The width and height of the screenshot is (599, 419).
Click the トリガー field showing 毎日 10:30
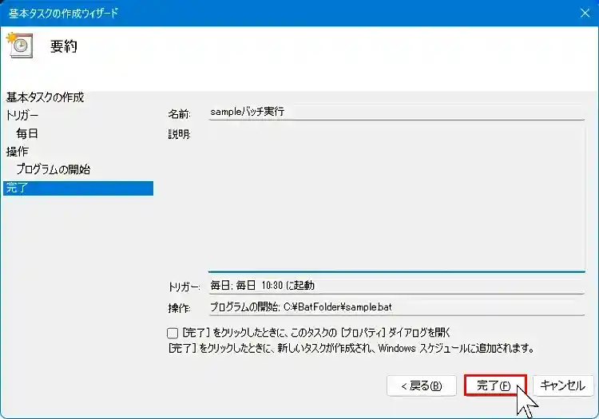click(396, 286)
